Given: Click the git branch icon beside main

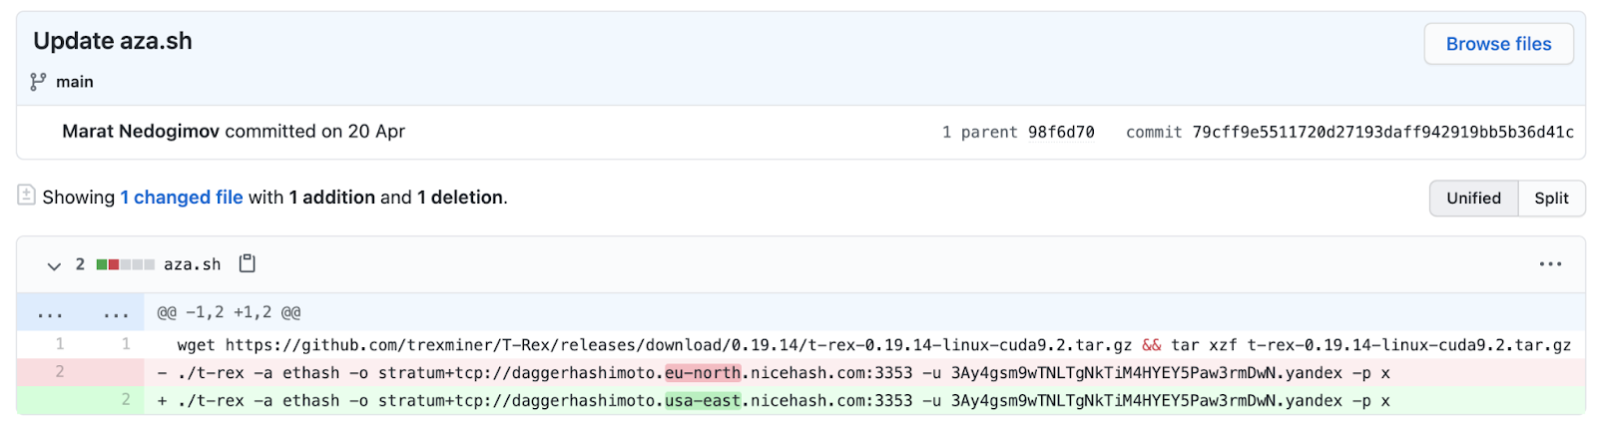Looking at the screenshot, I should (38, 82).
